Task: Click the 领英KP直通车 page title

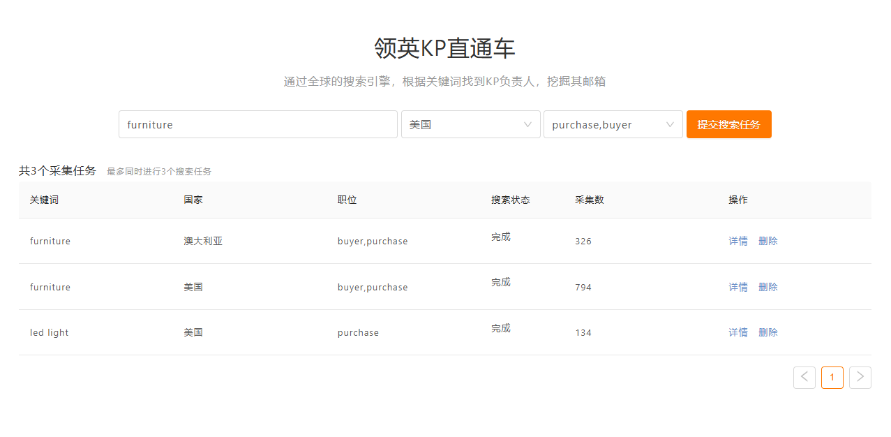Action: [444, 48]
